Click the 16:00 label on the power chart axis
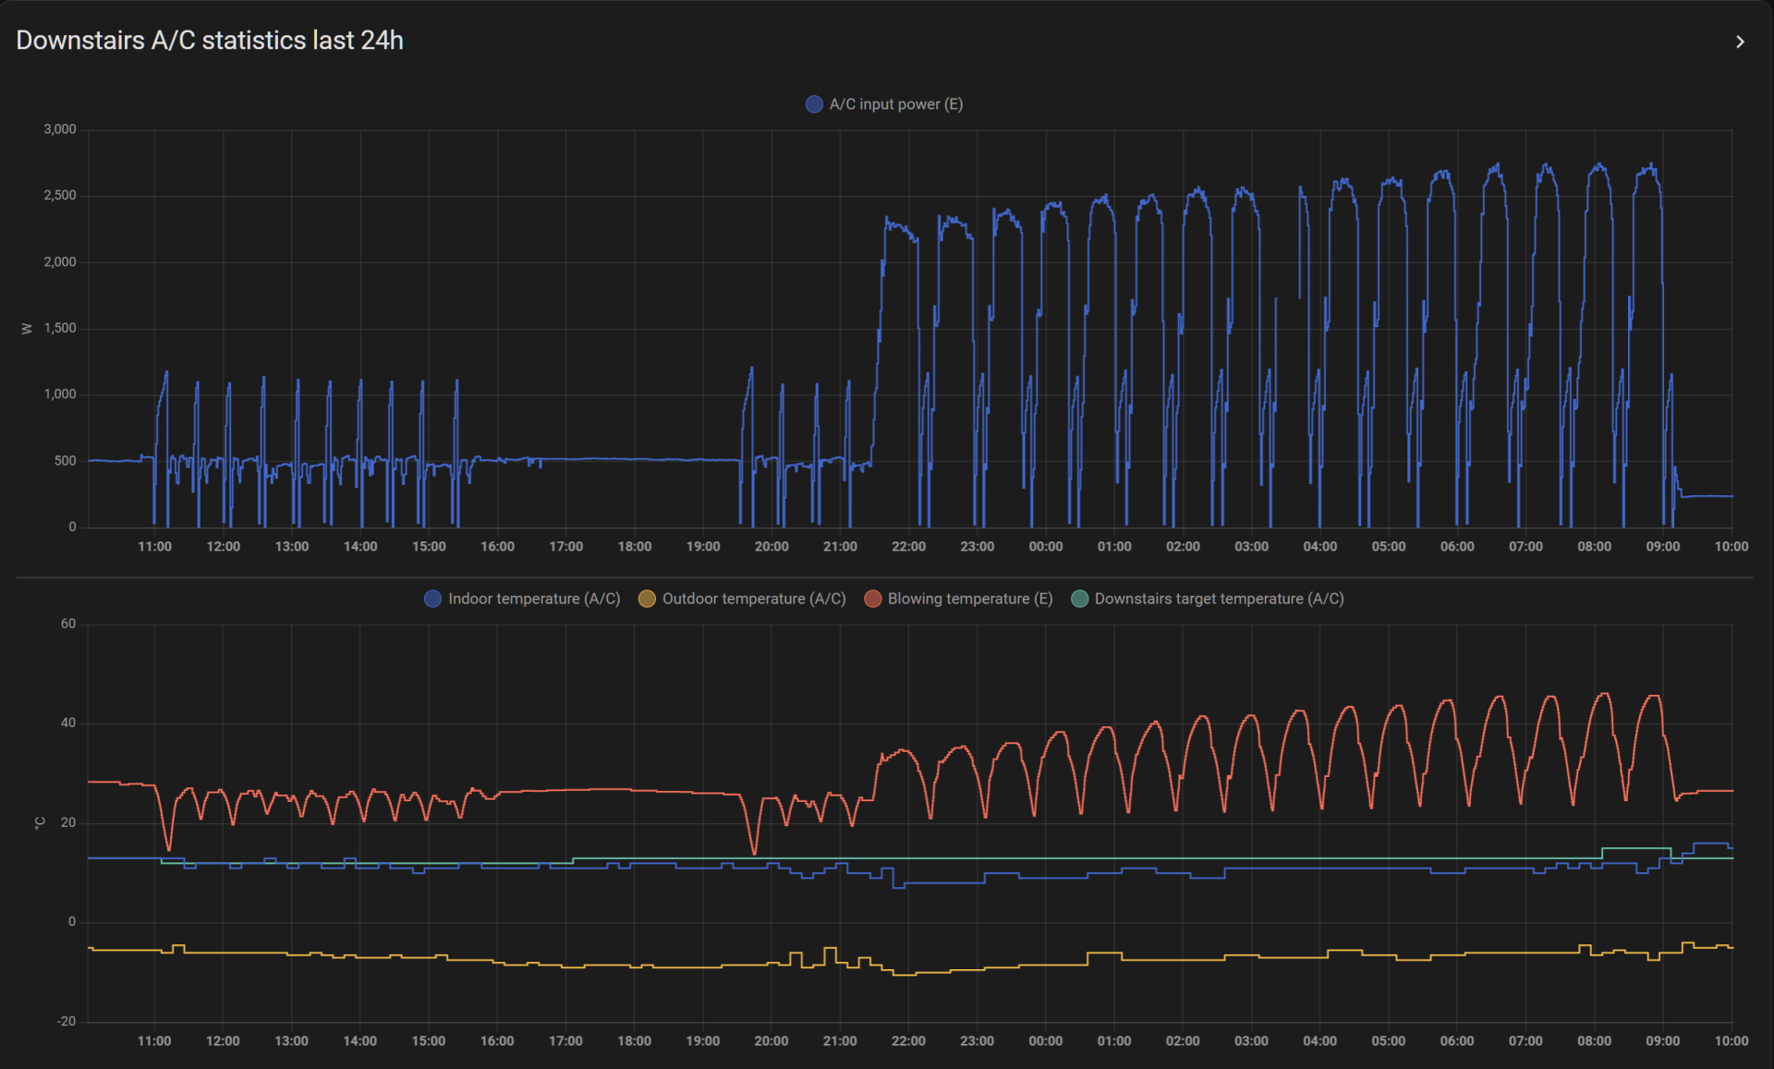Image resolution: width=1774 pixels, height=1069 pixels. click(497, 546)
